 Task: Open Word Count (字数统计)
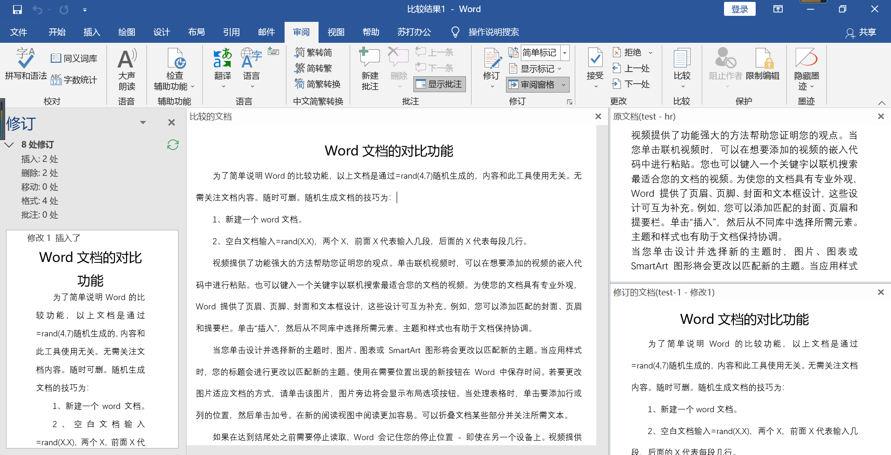[x=74, y=80]
